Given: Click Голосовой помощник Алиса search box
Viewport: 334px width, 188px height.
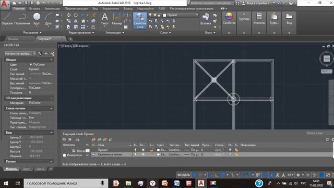Looking at the screenshot, I should tap(66, 183).
